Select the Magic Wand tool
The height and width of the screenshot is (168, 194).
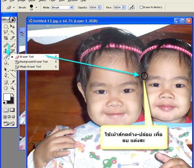click(12, 32)
